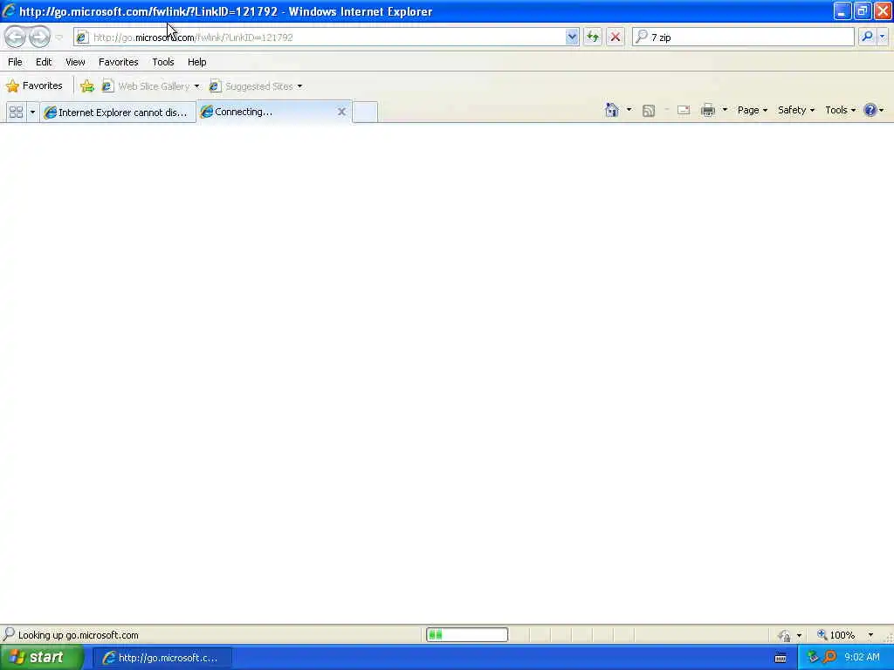Viewport: 894px width, 670px height.
Task: Open the View menu
Action: click(x=75, y=62)
